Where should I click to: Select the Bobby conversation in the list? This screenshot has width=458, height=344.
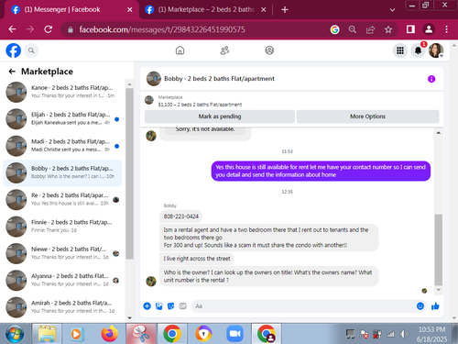coord(62,172)
